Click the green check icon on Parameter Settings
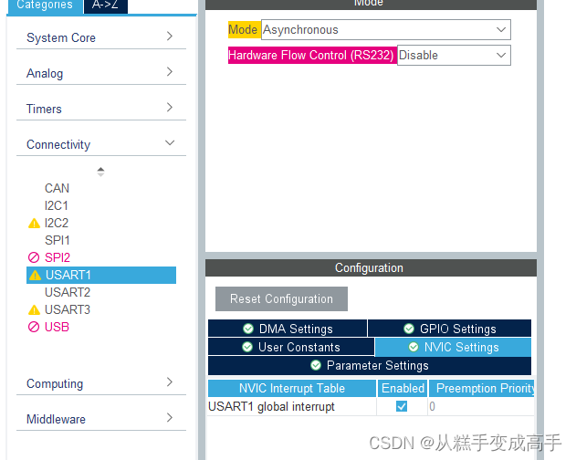This screenshot has height=460, width=576. (316, 365)
